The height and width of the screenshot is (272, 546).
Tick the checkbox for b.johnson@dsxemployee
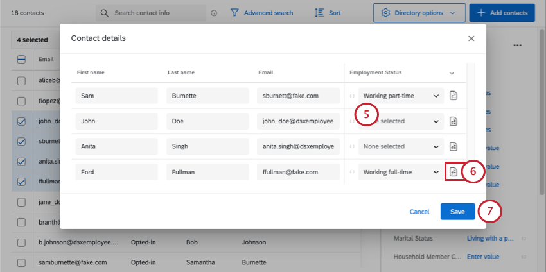click(x=21, y=242)
